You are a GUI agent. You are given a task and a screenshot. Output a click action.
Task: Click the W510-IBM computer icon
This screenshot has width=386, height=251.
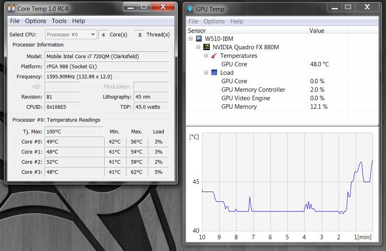pyautogui.click(x=198, y=38)
